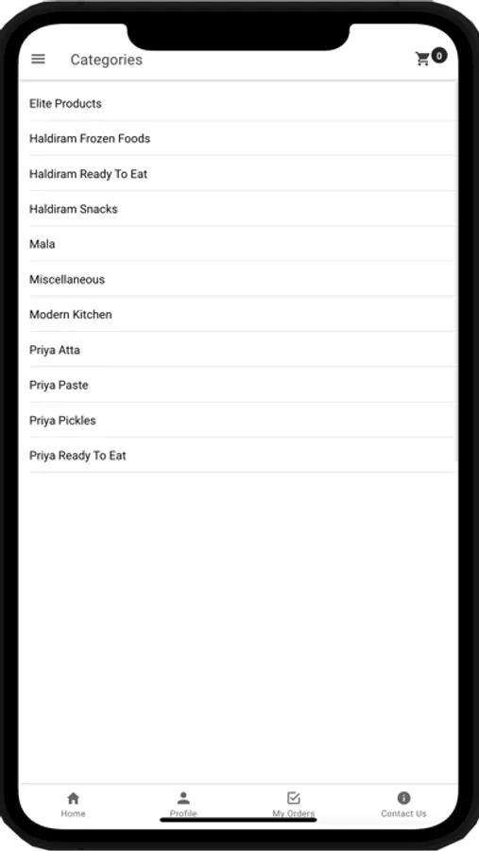Choose Haldiram Ready To Eat
The height and width of the screenshot is (851, 479).
pos(242,174)
